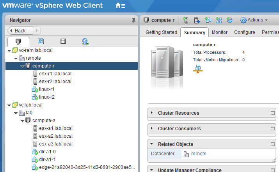
Task: Select virtual machine dlr-a1-1
Action: [47, 160]
